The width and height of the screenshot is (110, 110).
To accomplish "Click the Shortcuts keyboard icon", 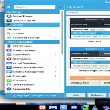I will click(x=9, y=76).
